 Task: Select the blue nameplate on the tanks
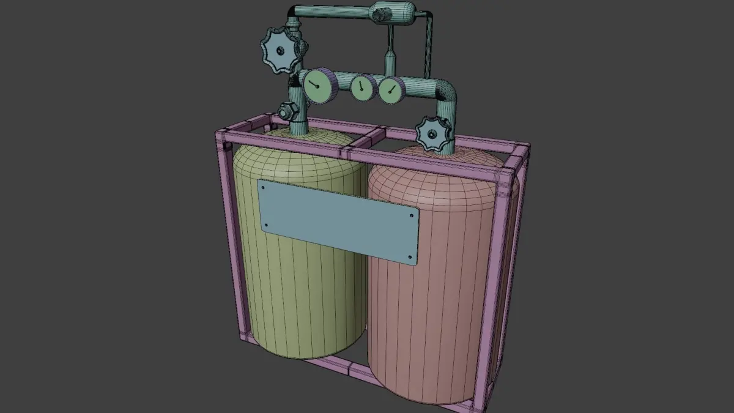338,221
